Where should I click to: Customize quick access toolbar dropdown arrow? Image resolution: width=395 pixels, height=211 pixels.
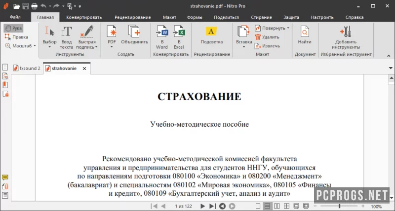pos(79,6)
